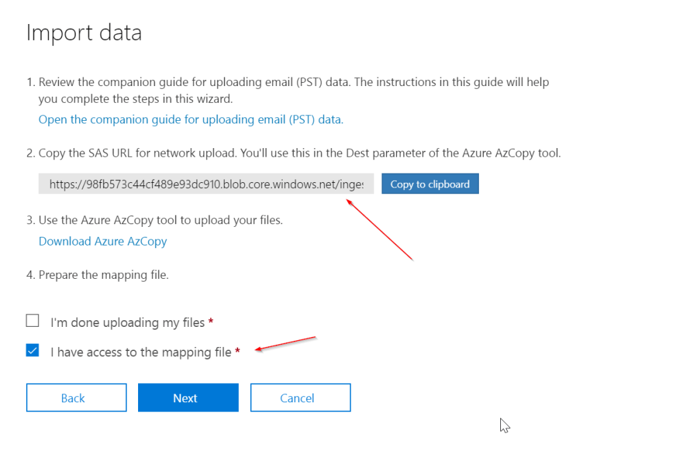Click the Import data heading
Screen dimensions: 683x461
click(x=84, y=33)
